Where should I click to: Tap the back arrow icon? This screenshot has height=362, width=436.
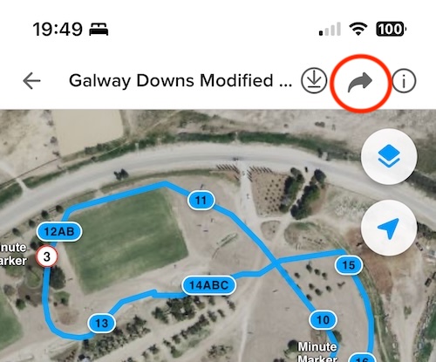point(31,80)
